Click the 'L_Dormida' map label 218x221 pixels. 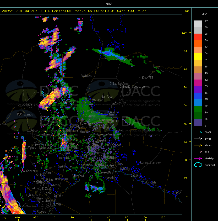(x=149, y=182)
